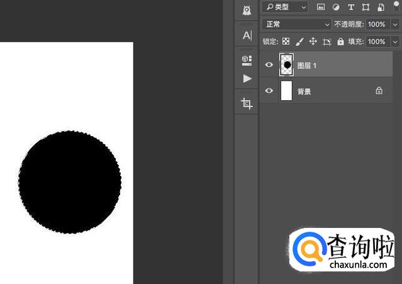Open the Actions panel play icon
Viewport: 402px width, 284px height.
coord(247,79)
